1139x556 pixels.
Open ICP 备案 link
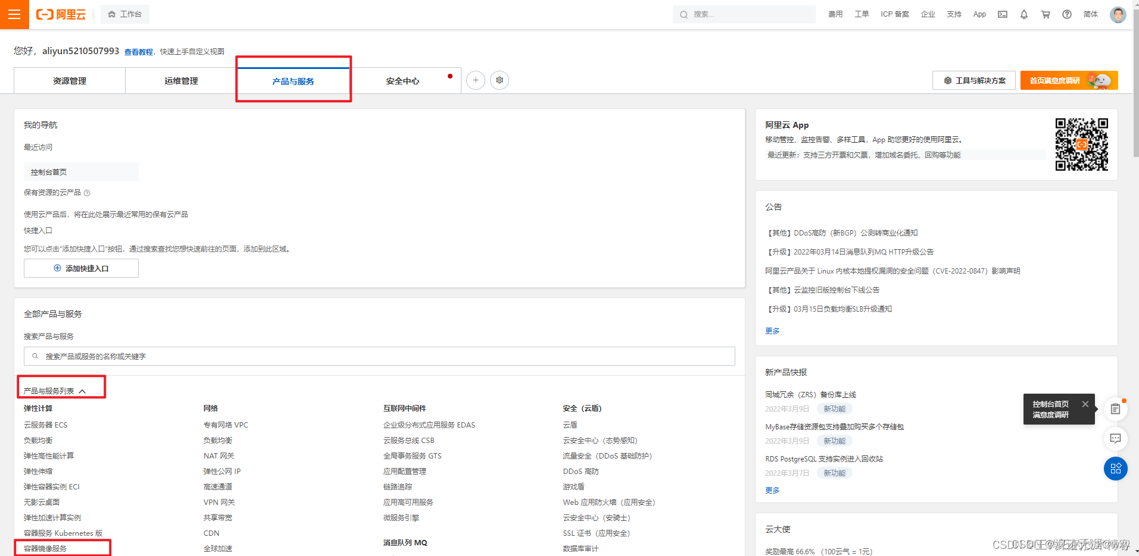(895, 14)
